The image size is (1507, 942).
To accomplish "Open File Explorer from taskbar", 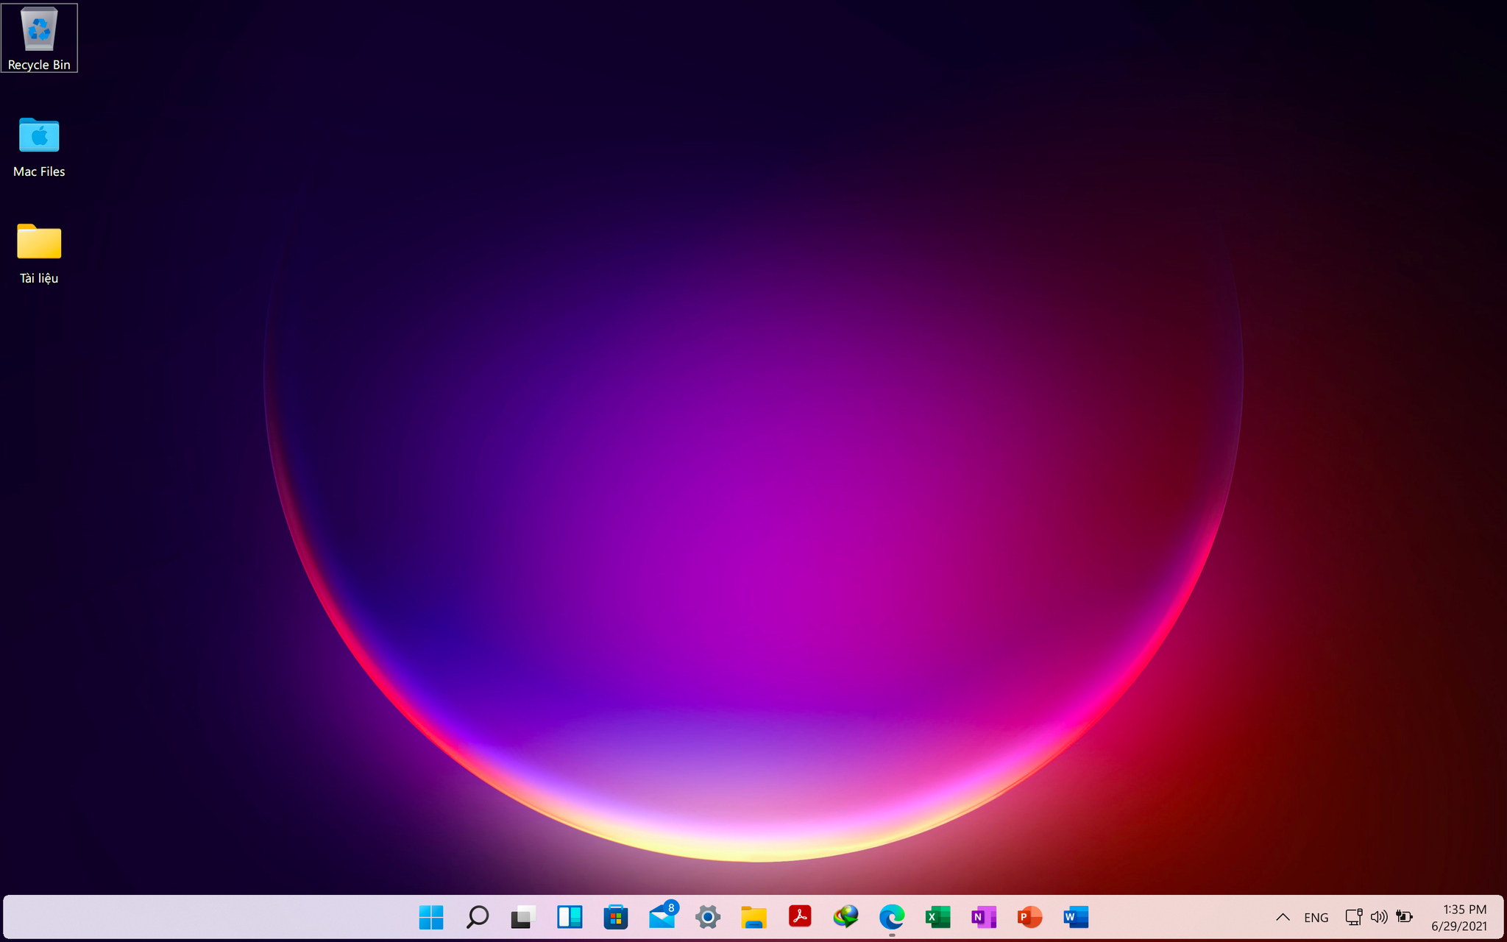I will point(753,917).
